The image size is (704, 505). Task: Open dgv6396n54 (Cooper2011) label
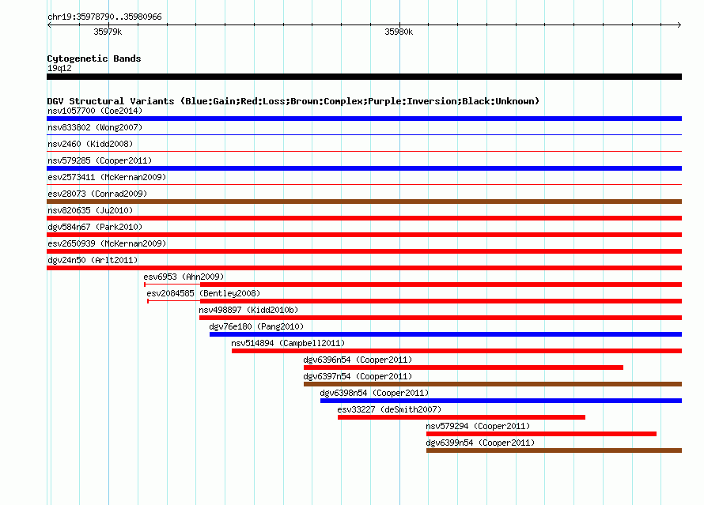358,360
